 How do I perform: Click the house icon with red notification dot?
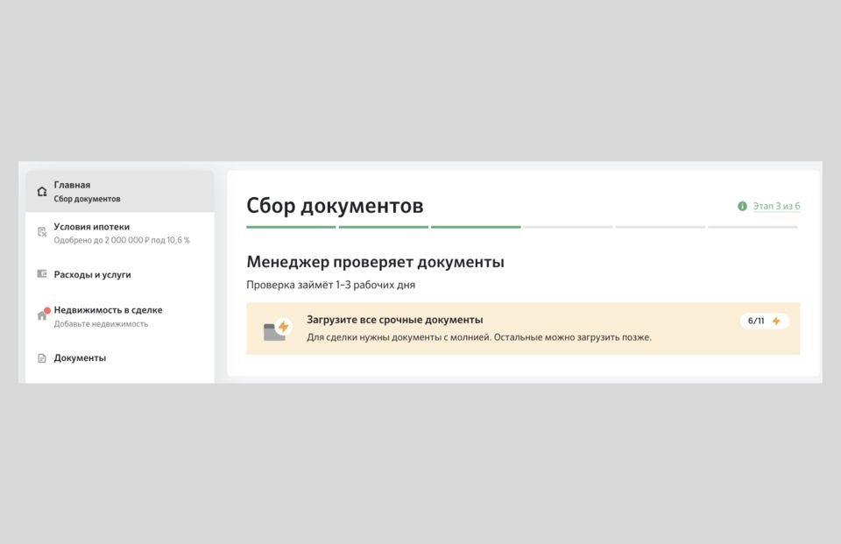43,314
